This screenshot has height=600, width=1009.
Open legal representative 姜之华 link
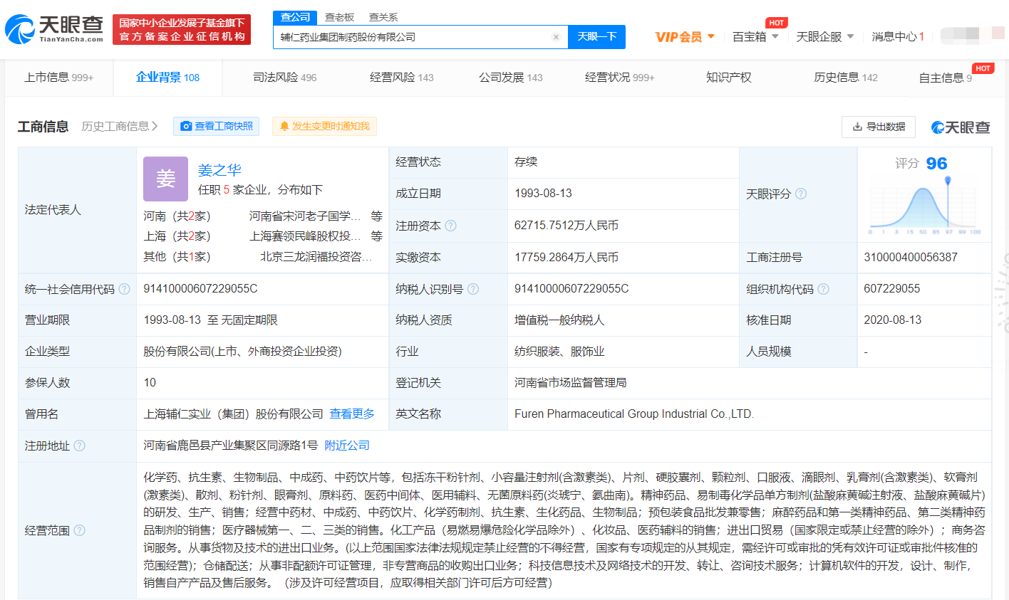tap(219, 169)
